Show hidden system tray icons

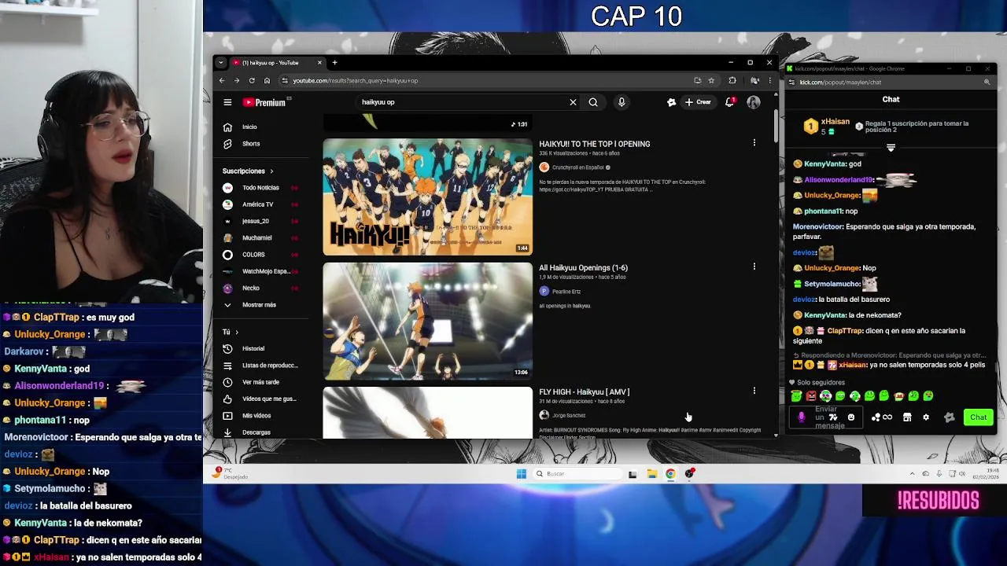tap(912, 473)
